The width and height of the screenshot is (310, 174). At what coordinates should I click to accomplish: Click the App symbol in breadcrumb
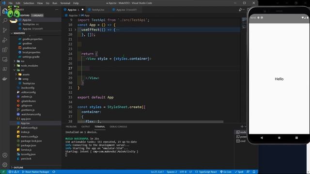[x=85, y=15]
